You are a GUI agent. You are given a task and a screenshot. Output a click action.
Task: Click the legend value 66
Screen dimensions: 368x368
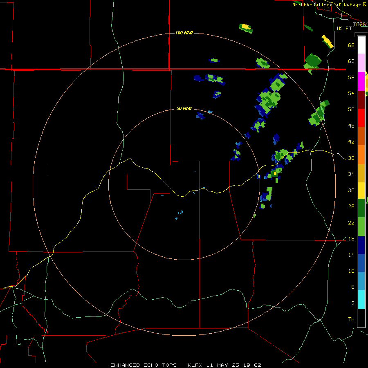[351, 45]
